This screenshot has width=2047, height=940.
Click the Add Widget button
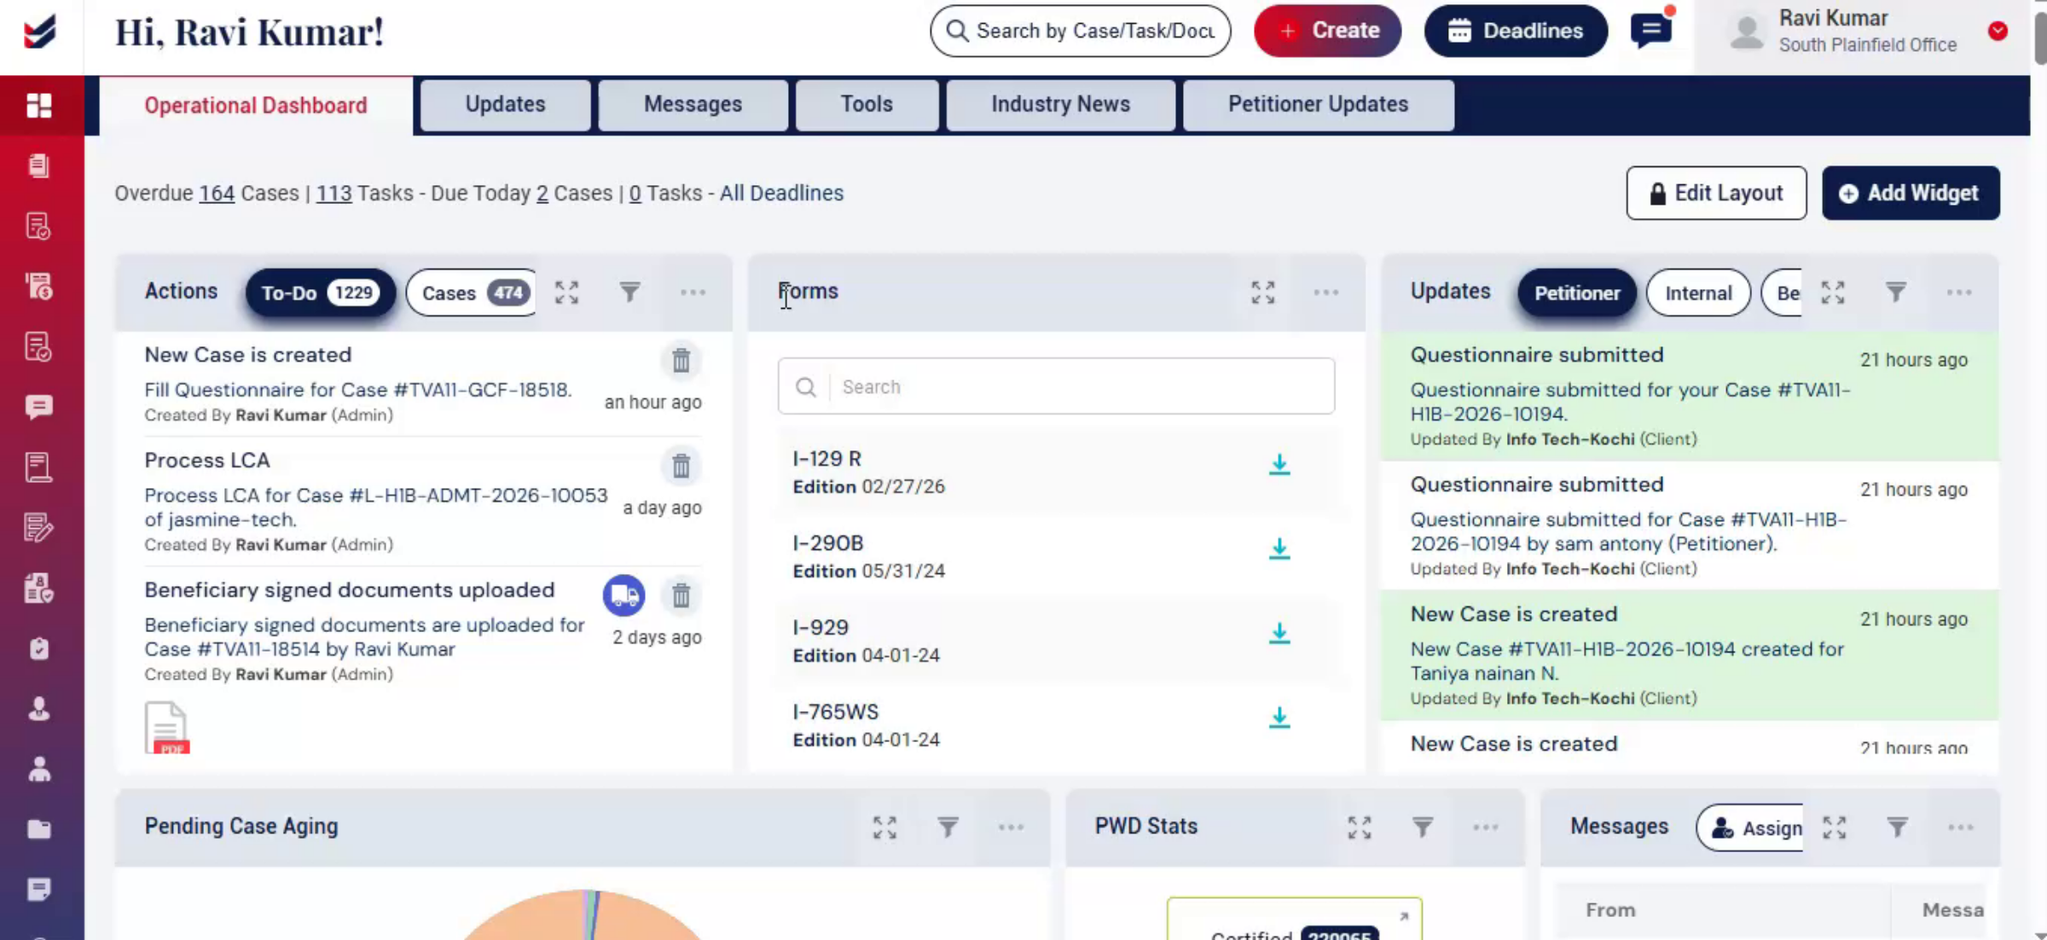click(1911, 193)
